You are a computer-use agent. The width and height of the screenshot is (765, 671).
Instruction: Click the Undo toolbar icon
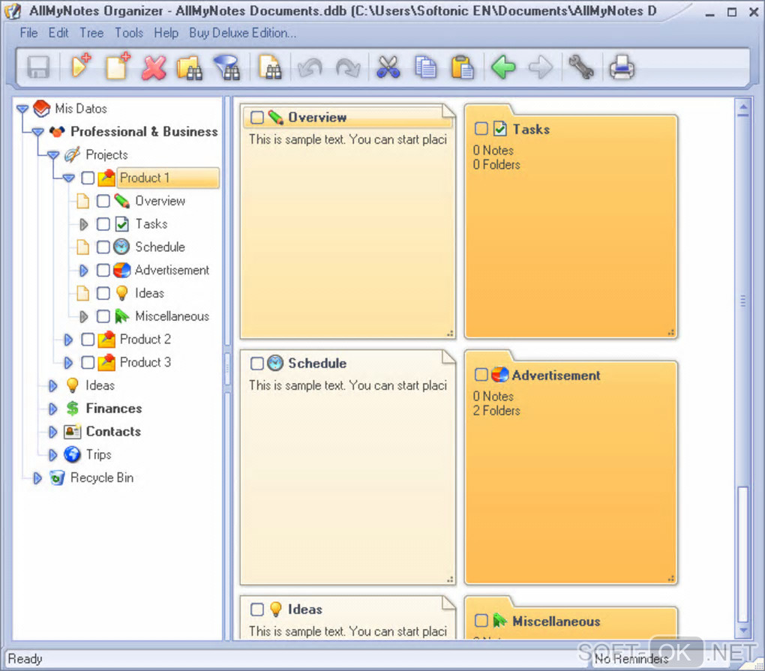click(310, 67)
